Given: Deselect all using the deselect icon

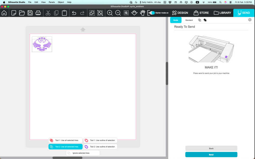Looking at the screenshot, I should [x=100, y=13].
